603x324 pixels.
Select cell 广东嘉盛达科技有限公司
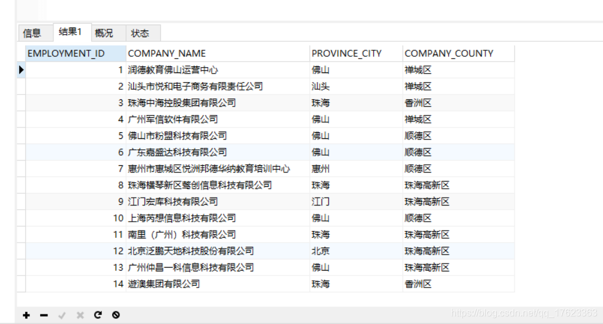point(218,152)
